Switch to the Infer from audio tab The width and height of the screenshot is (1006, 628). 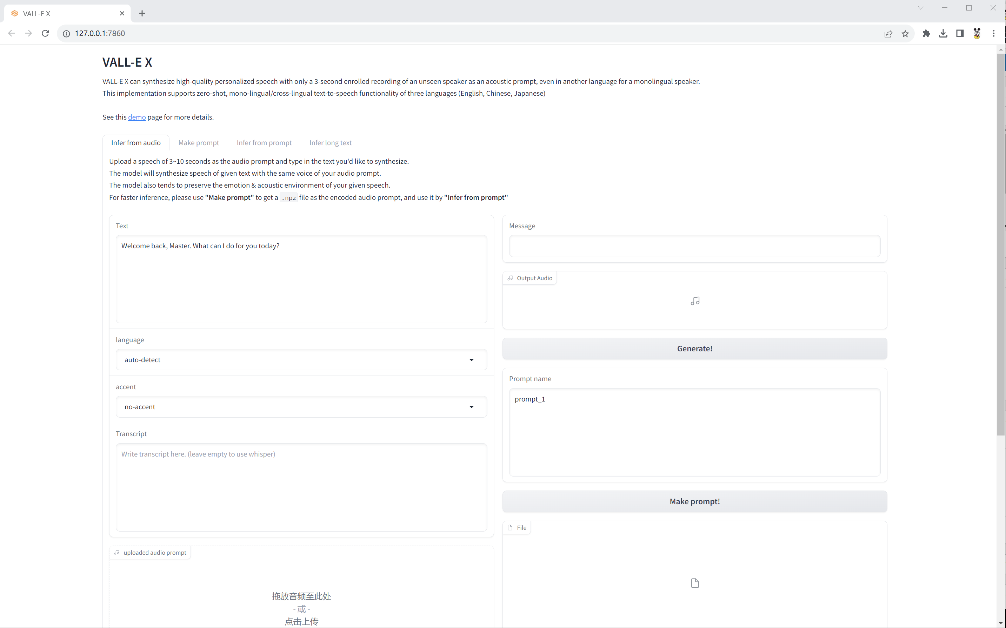pos(136,142)
